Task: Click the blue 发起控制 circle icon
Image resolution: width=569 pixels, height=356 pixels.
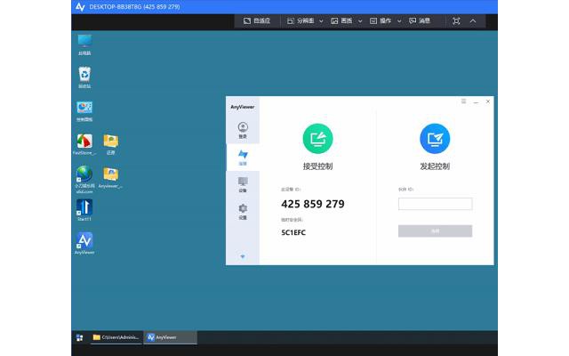Action: point(435,139)
